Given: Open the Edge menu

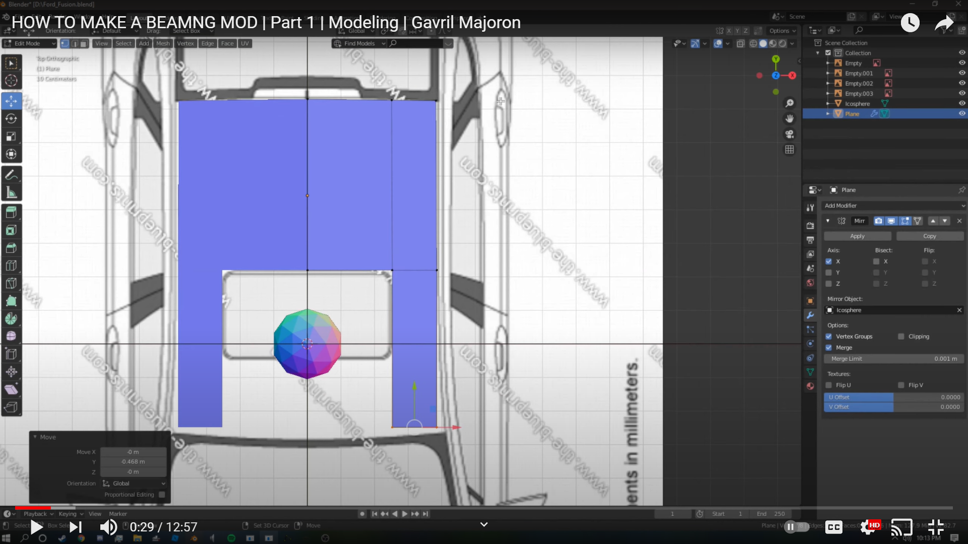Looking at the screenshot, I should click(207, 44).
